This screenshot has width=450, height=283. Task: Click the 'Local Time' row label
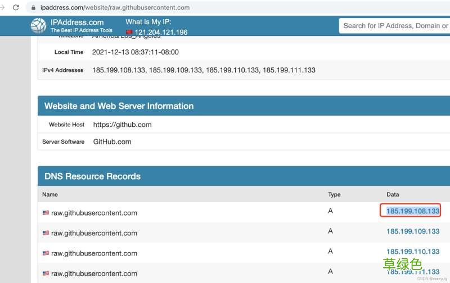69,52
